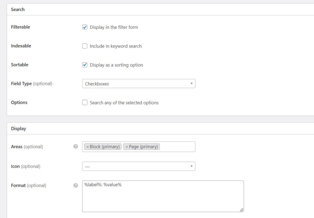This screenshot has width=314, height=218.
Task: Click the Sortable field label
Action: [x=19, y=65]
